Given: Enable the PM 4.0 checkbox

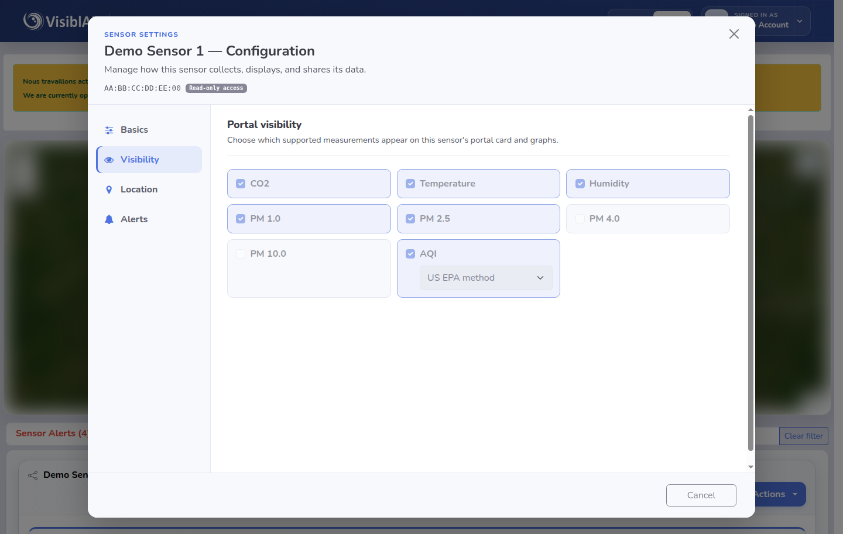Looking at the screenshot, I should 580,219.
